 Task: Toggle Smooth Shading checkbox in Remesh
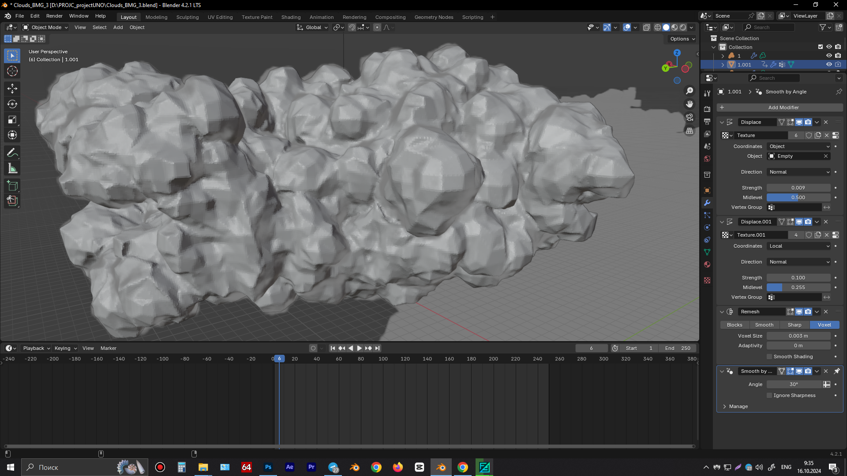click(769, 357)
